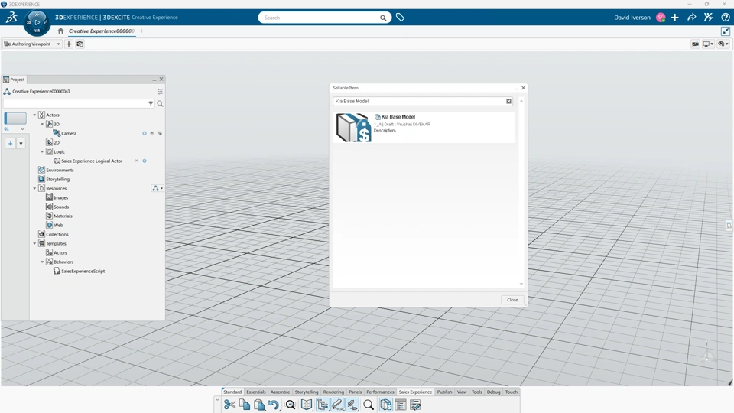Viewport: 734px width, 413px height.
Task: Switch to the Essentials toolbar tab
Action: (256, 392)
